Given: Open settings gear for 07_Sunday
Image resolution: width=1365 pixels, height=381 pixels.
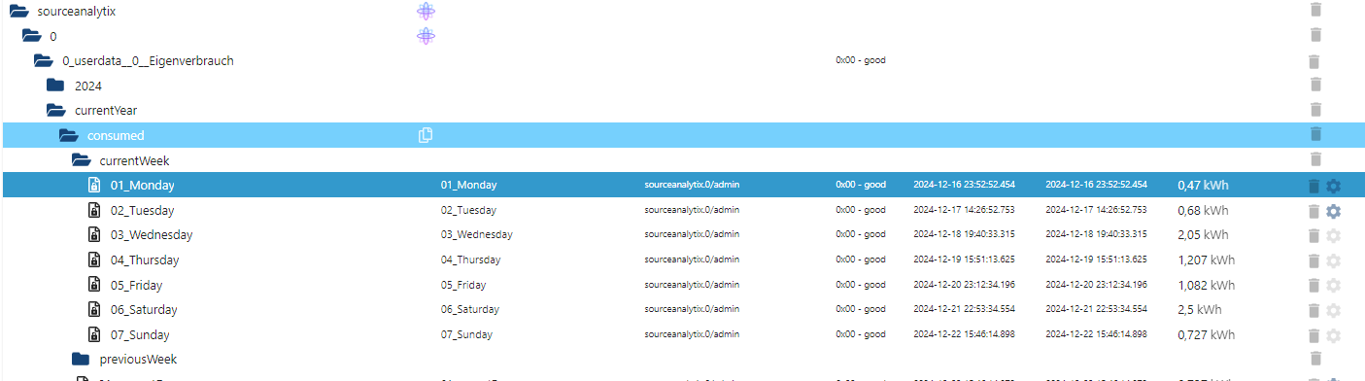Looking at the screenshot, I should (x=1333, y=335).
